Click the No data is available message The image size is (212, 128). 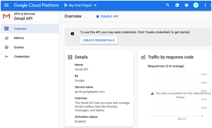183,95
